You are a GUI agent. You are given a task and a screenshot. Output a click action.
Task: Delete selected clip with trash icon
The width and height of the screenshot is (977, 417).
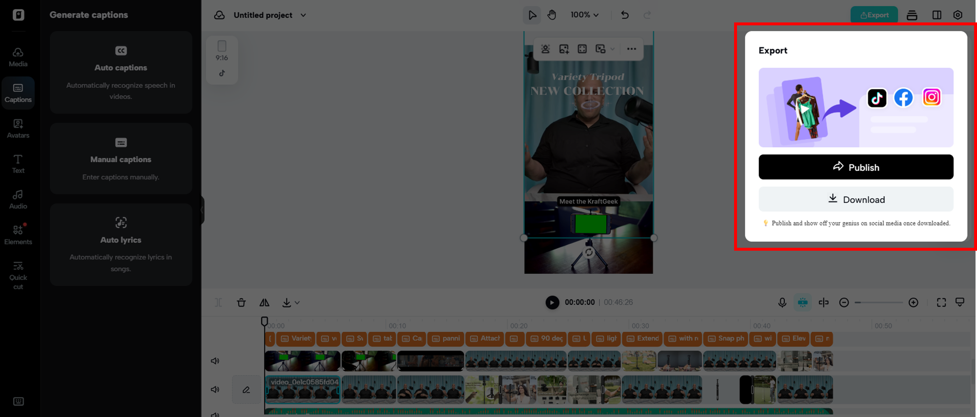(x=241, y=302)
